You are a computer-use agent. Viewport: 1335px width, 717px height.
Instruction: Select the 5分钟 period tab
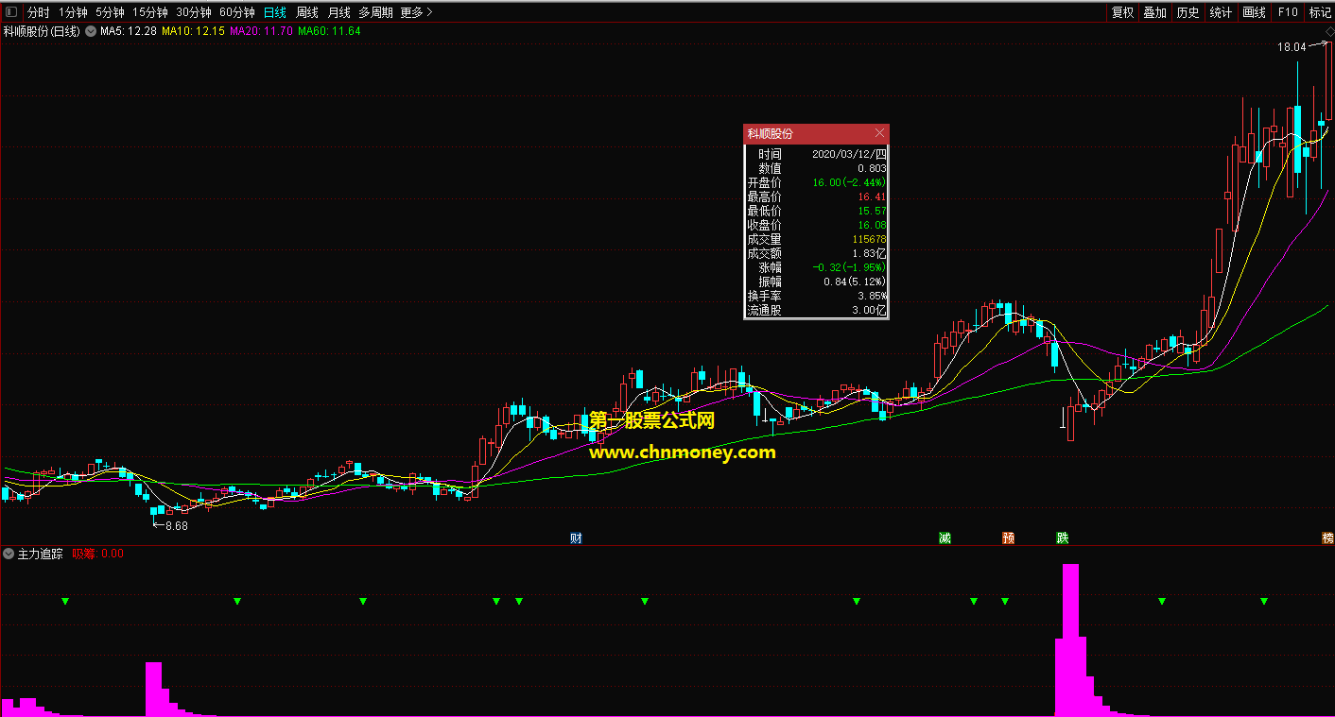pos(110,12)
